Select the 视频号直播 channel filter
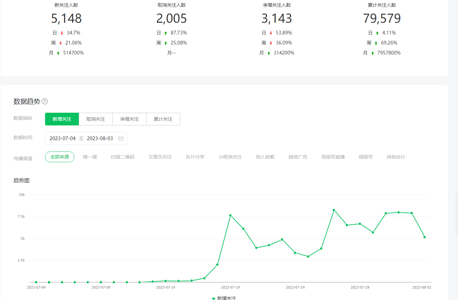The image size is (458, 300). (333, 157)
